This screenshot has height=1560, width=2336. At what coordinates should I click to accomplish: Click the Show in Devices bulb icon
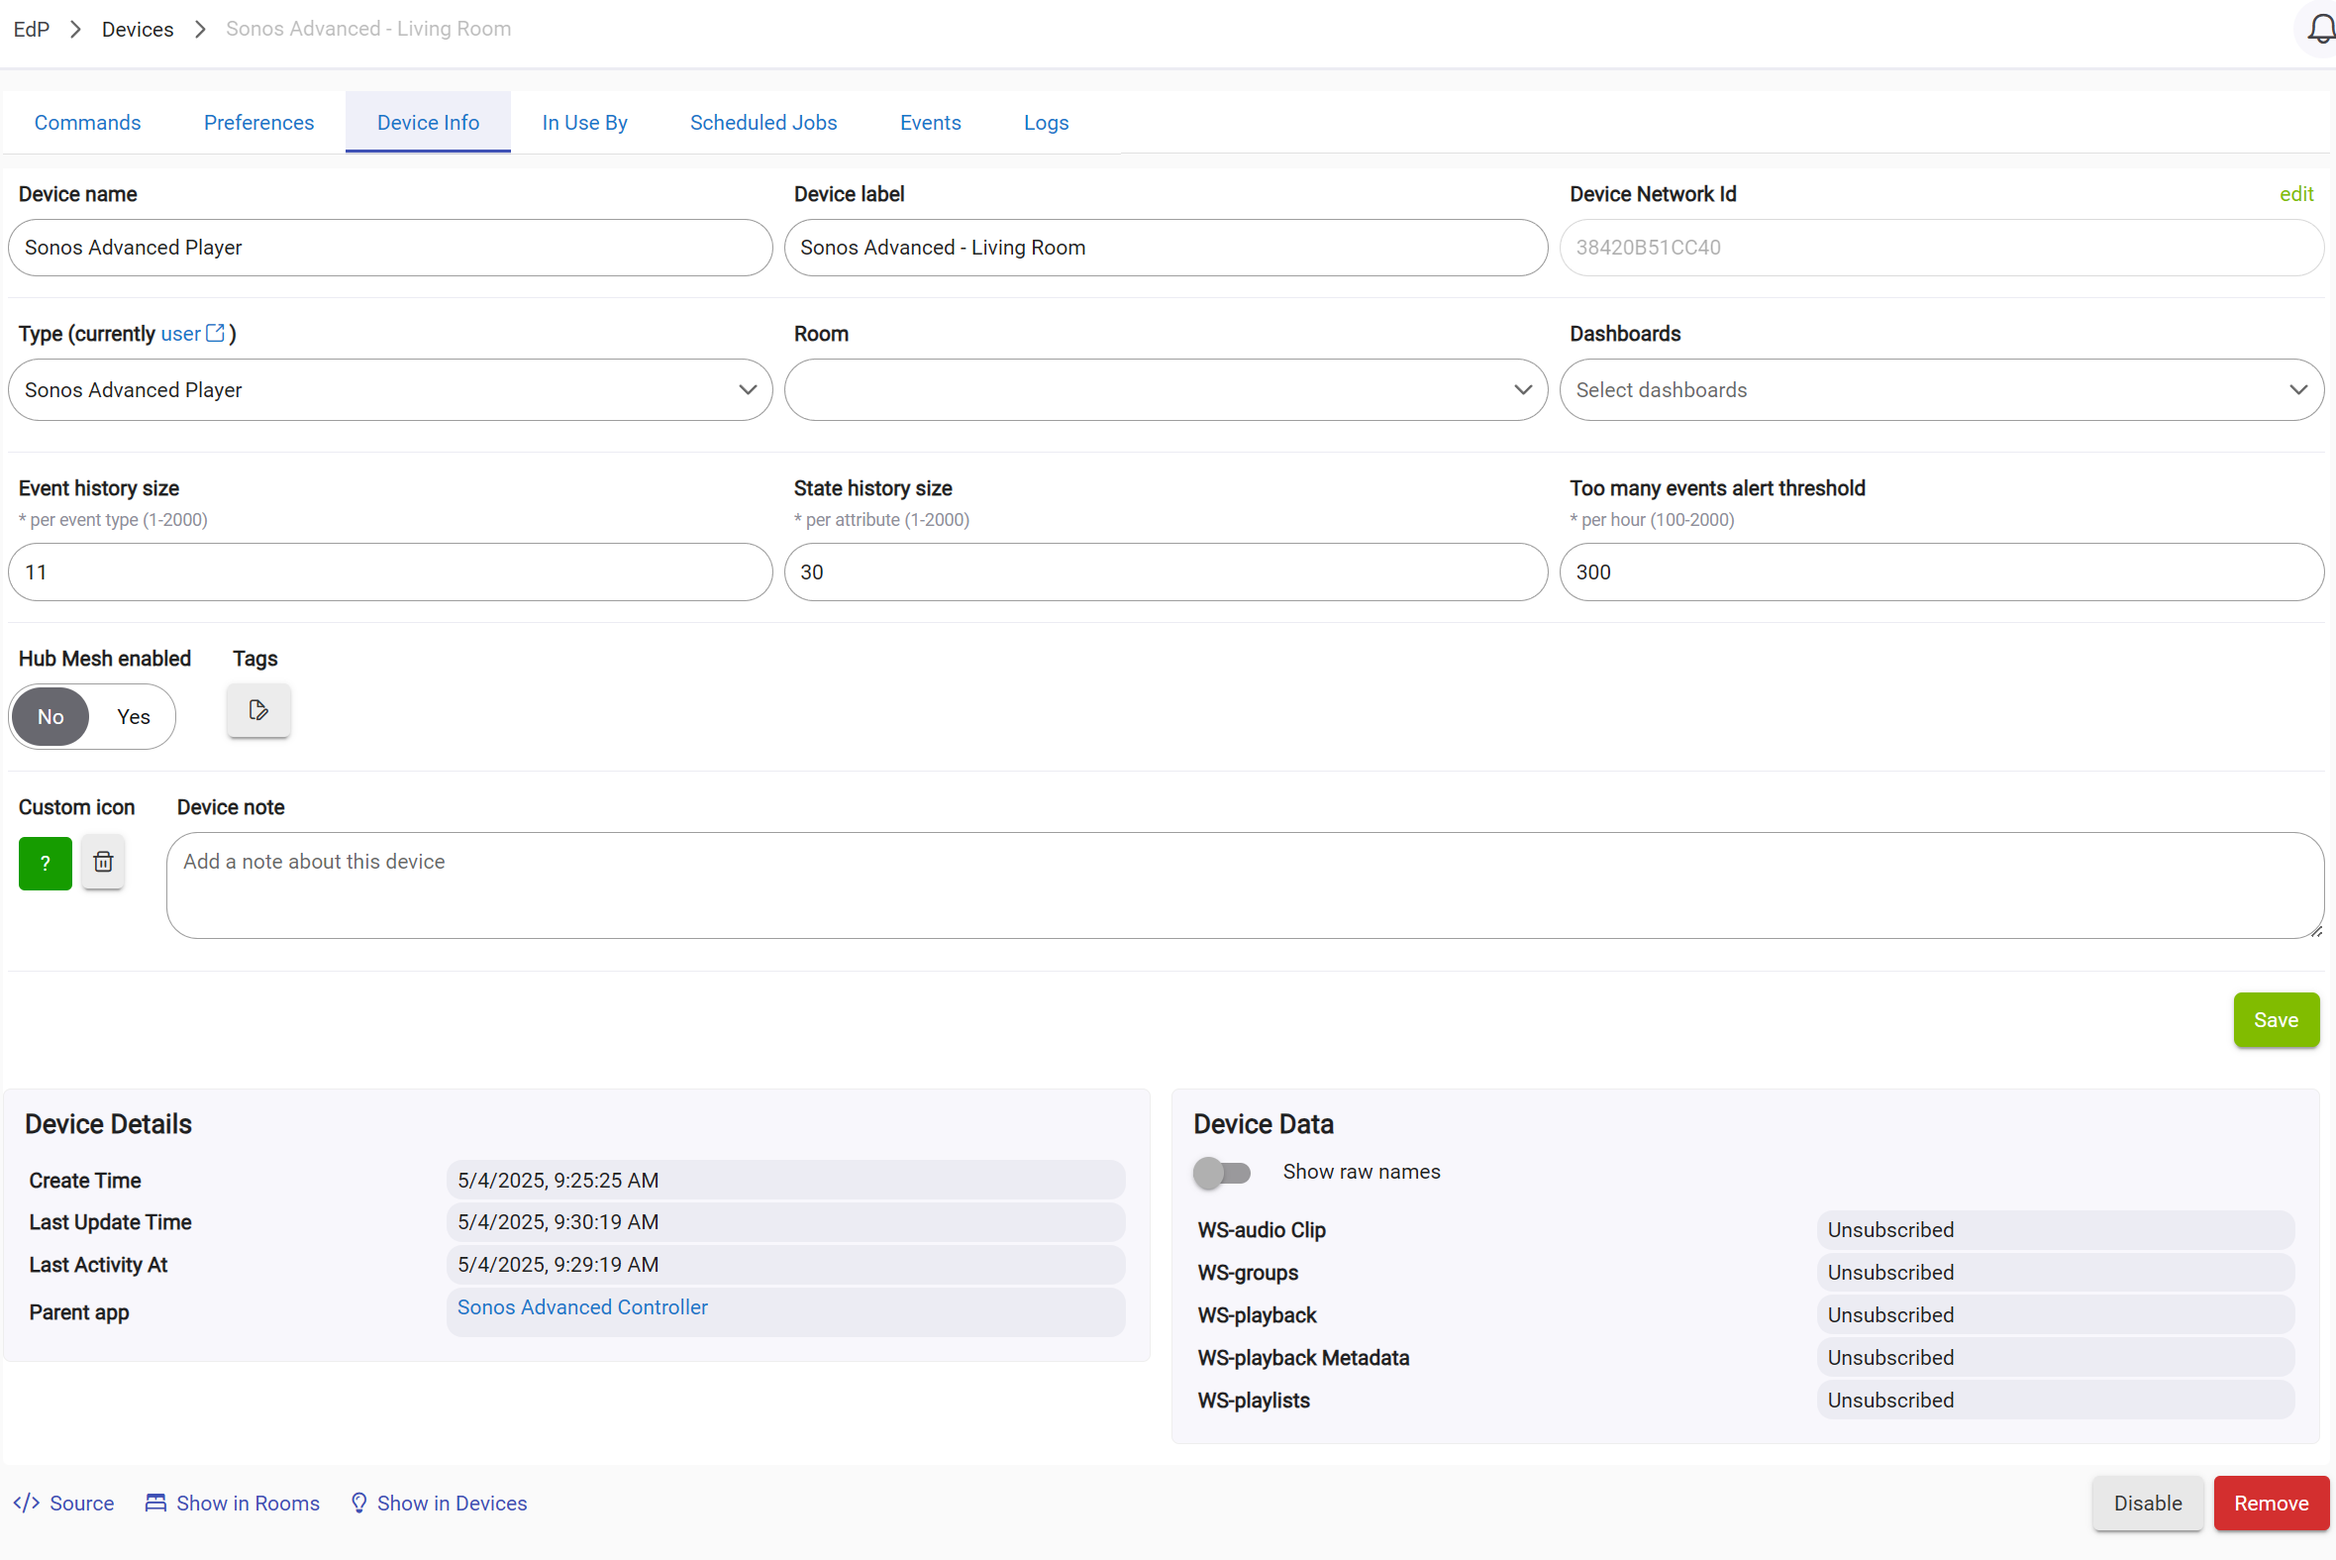(x=359, y=1503)
